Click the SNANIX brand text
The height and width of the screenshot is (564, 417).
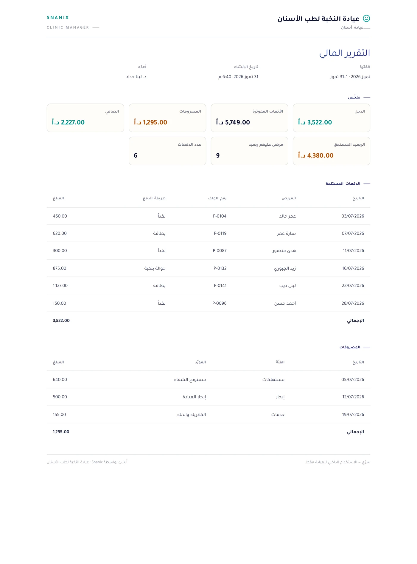tap(58, 18)
